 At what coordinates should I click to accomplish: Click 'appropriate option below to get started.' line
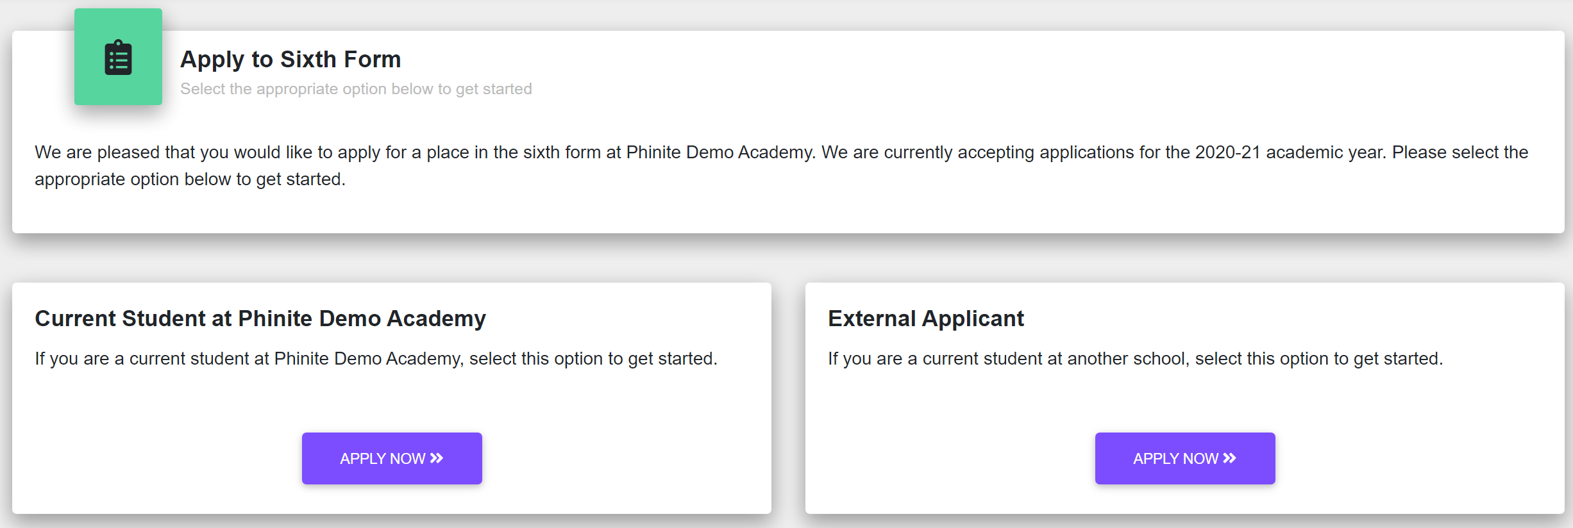point(190,179)
